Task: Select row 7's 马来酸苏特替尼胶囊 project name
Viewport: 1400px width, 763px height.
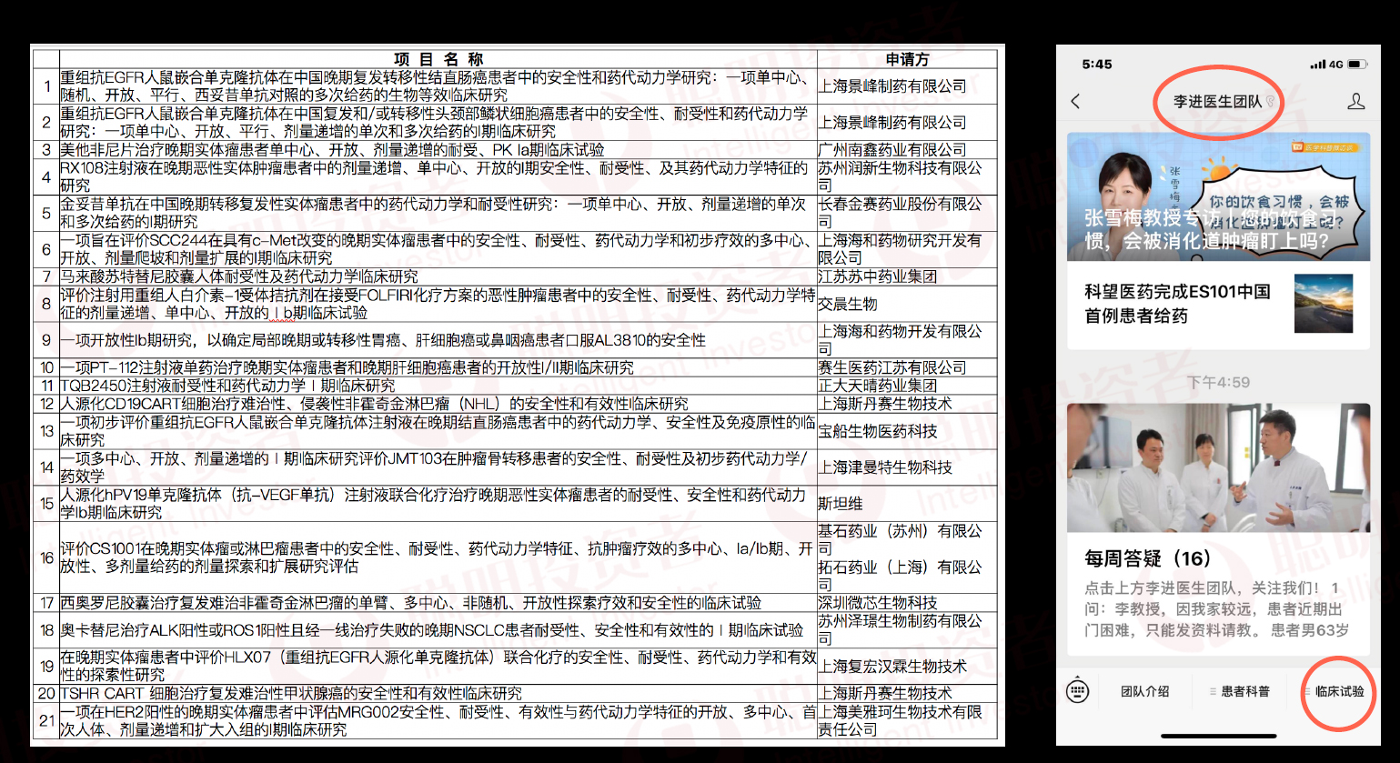Action: (438, 276)
